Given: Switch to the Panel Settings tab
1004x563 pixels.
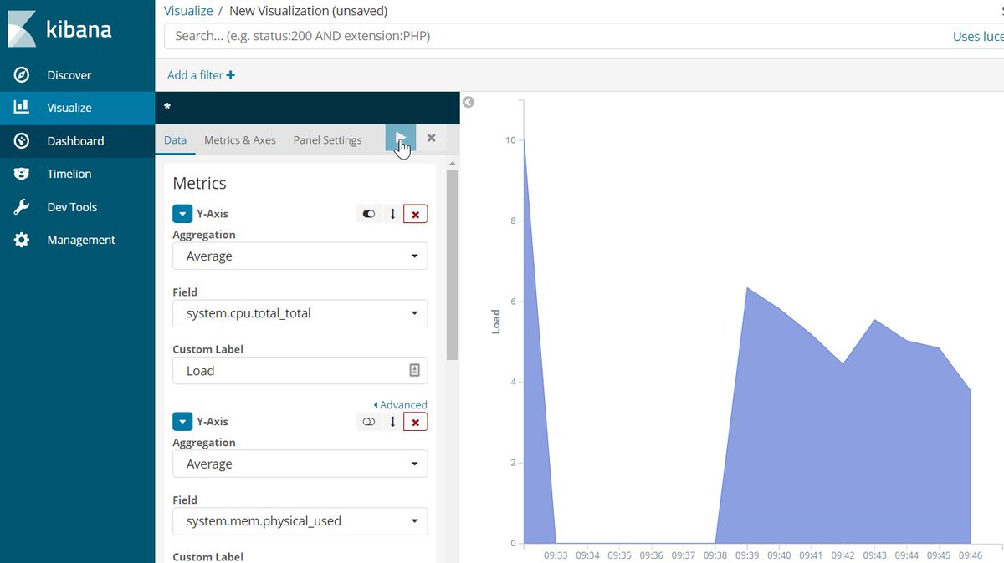Looking at the screenshot, I should [327, 140].
